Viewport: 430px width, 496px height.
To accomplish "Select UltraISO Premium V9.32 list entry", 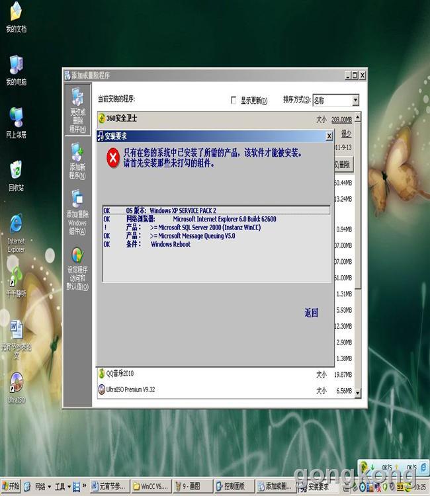I will tap(130, 390).
